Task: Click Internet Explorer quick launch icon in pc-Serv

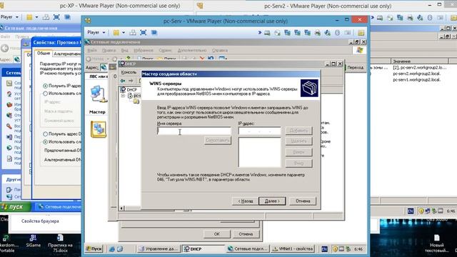Action: pyautogui.click(x=112, y=249)
